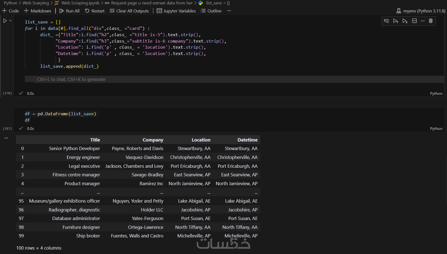Split the cell using toolbar icon

tap(414, 21)
